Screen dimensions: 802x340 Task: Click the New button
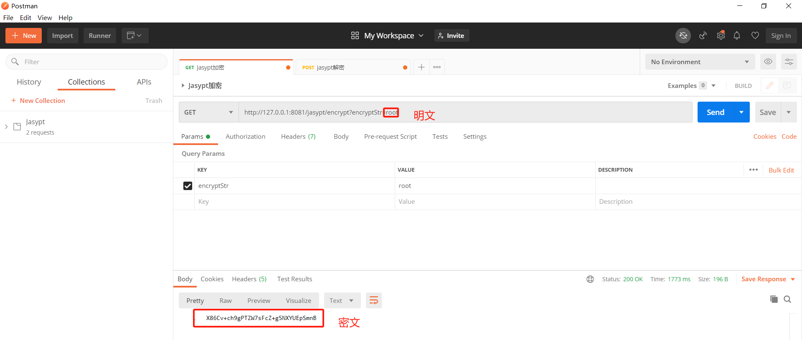click(x=24, y=36)
